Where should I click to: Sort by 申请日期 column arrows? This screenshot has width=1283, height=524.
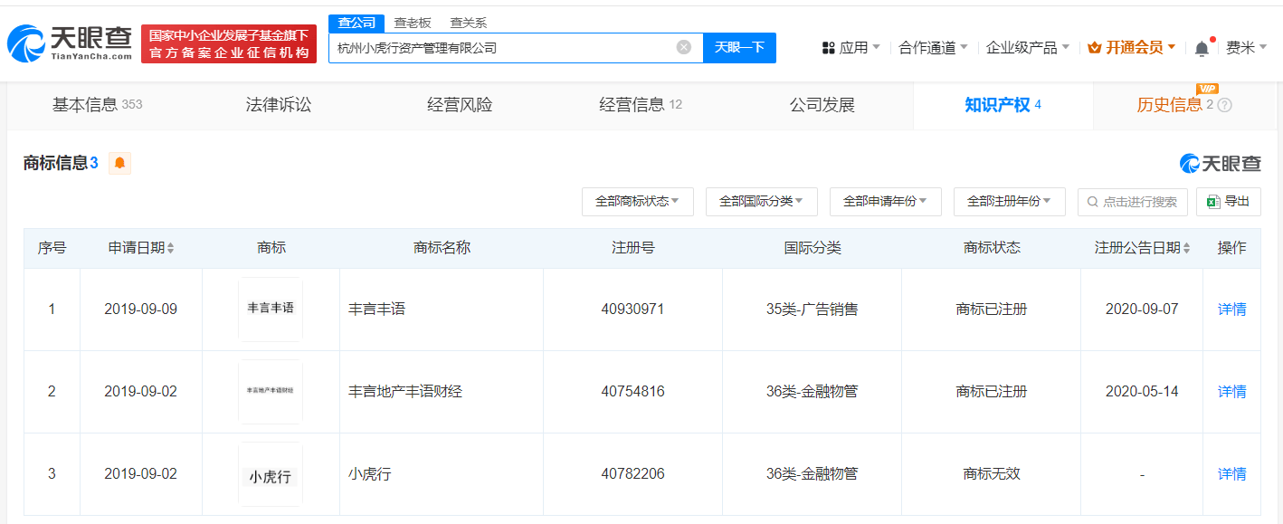171,248
